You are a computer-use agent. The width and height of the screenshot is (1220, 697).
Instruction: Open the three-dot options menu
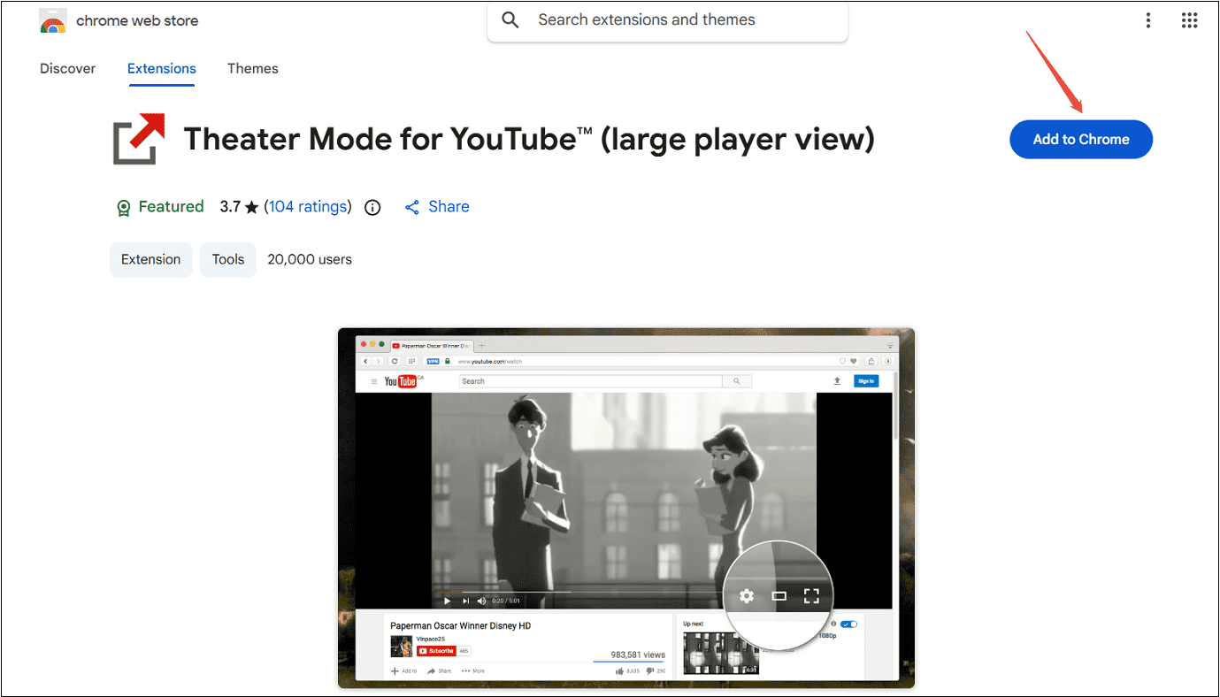pyautogui.click(x=1147, y=19)
